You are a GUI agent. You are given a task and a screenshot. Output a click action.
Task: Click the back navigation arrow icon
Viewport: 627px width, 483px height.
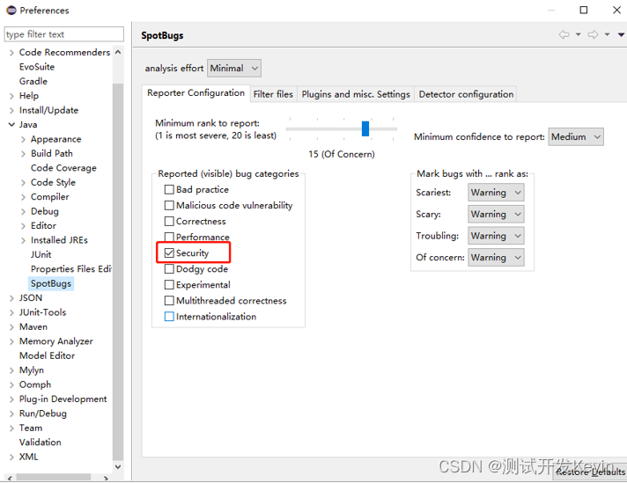pos(564,35)
